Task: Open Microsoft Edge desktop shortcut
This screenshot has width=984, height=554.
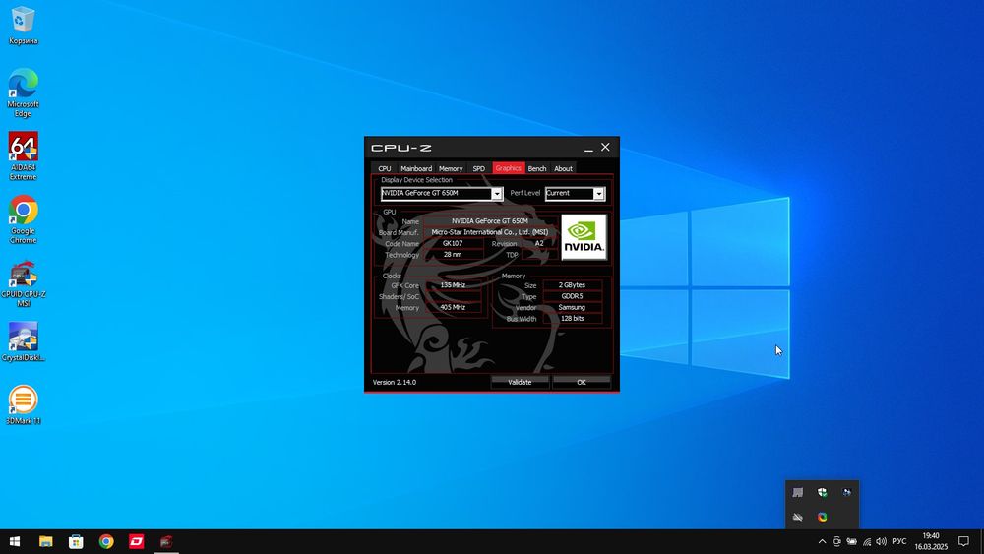Action: click(24, 92)
